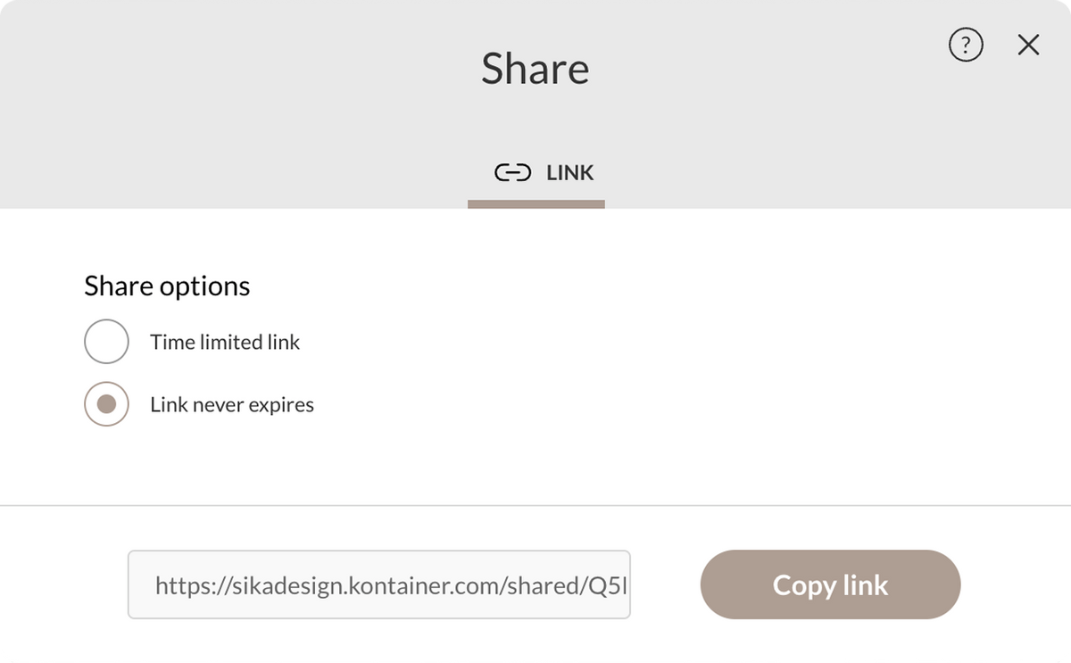
Task: Click the Share dialog title
Action: [535, 69]
